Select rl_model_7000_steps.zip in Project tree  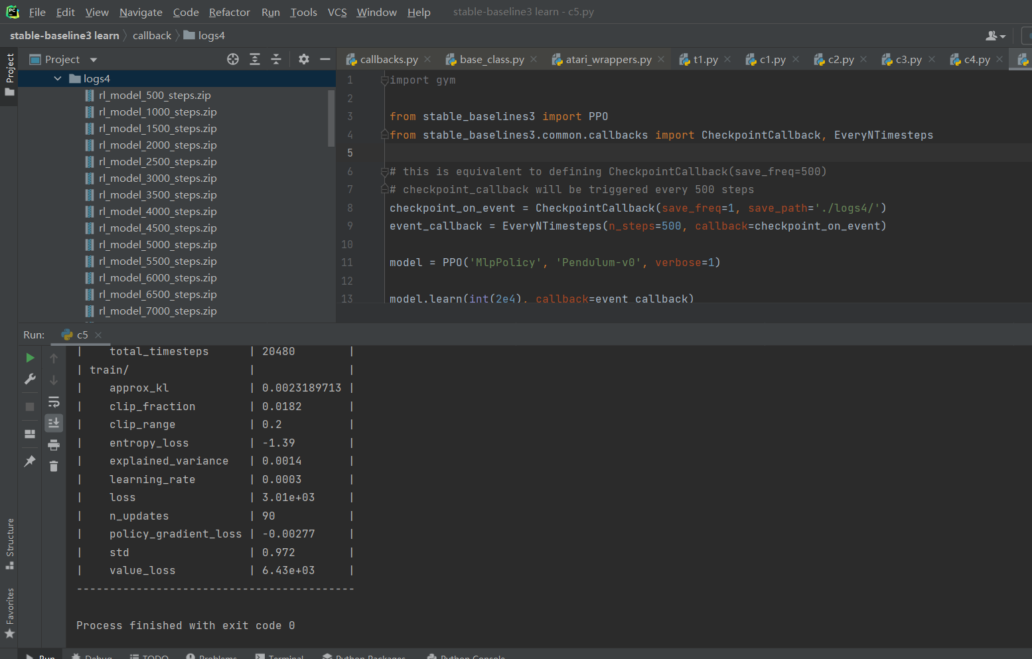(157, 311)
